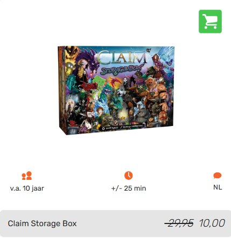Screen dimensions: 231x238
Task: Select the white cart symbol inside green button
Action: [x=210, y=22]
